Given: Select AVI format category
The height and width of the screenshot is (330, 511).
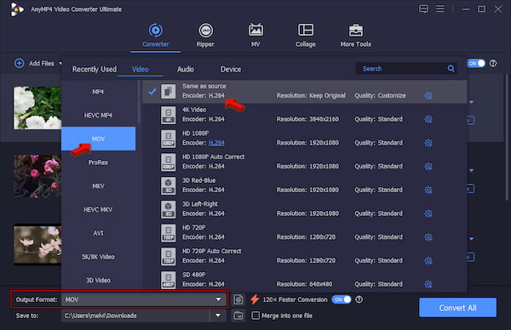Looking at the screenshot, I should [98, 233].
